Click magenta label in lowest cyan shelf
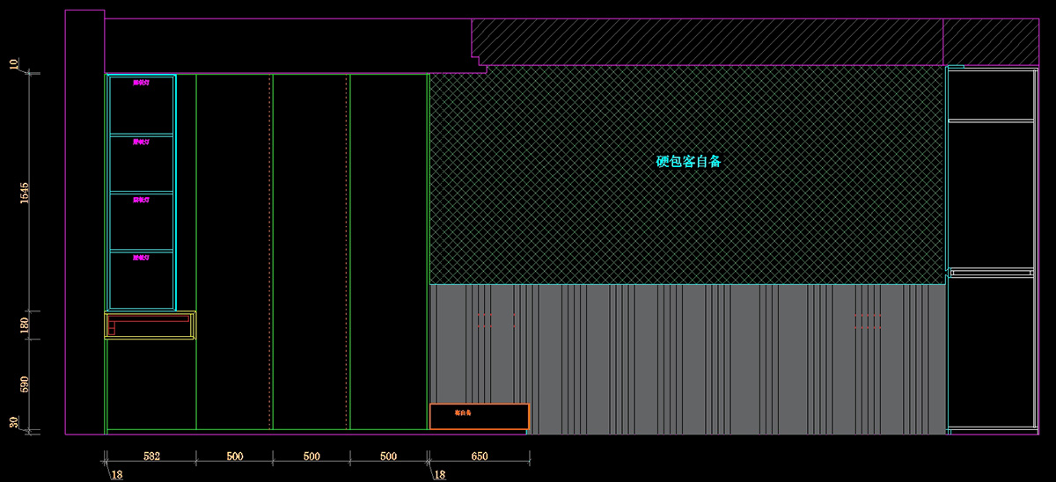 coord(141,258)
